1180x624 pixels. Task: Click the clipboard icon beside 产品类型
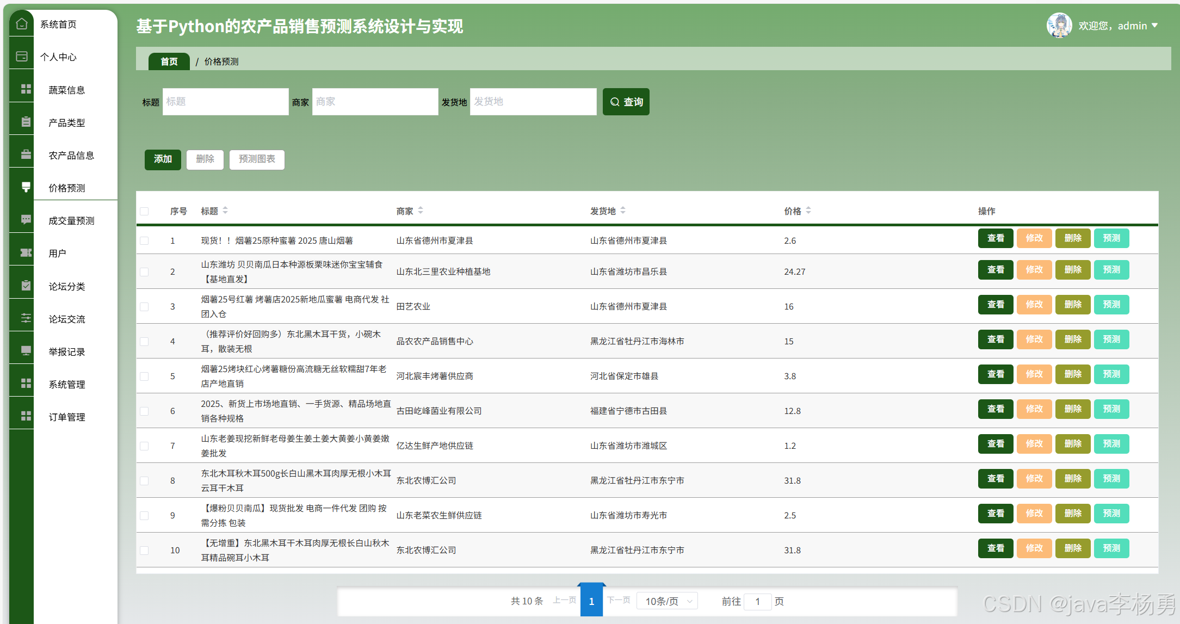pos(26,122)
